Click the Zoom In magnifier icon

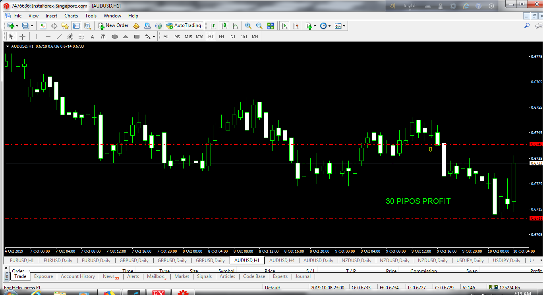click(248, 26)
